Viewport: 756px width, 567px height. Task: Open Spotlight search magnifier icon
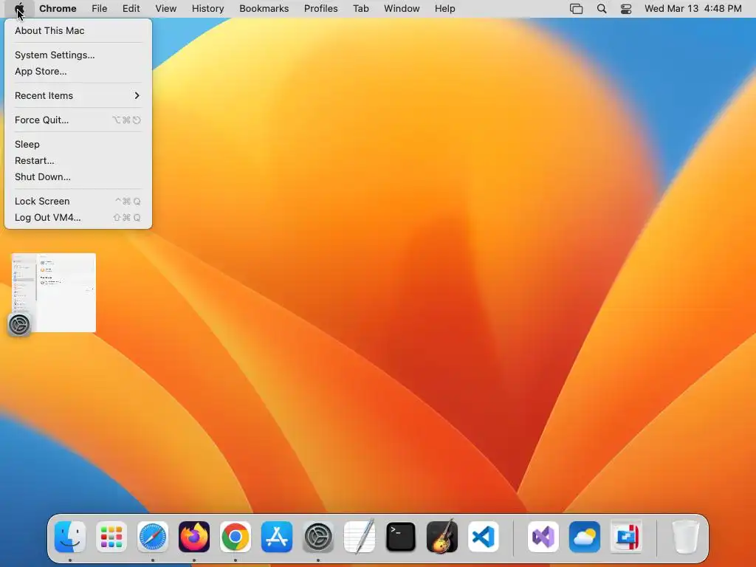click(601, 9)
